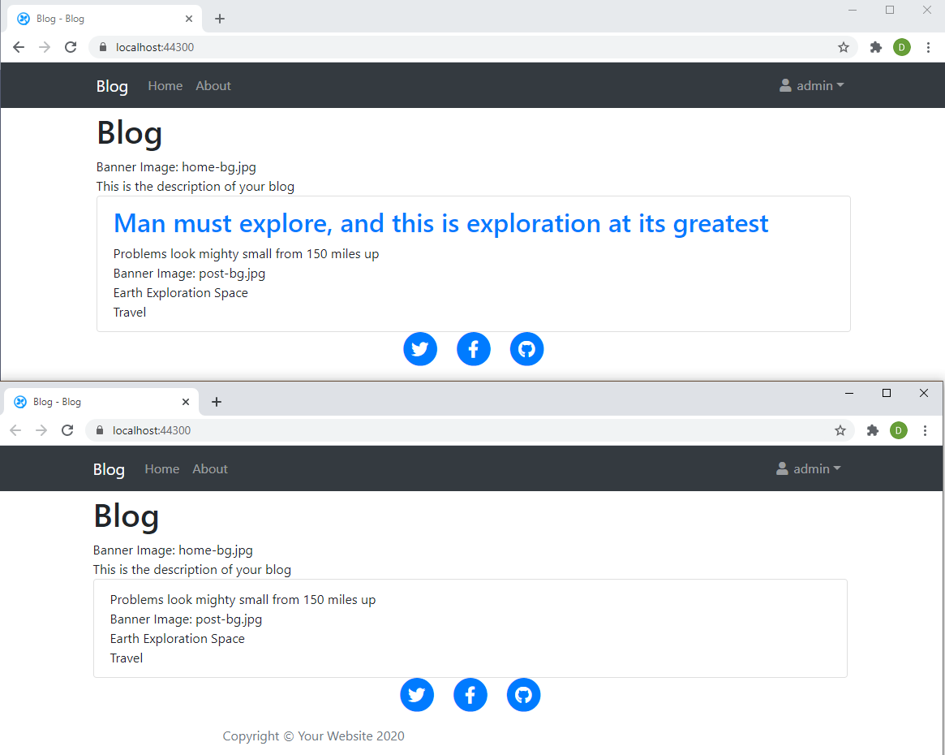Open Facebook icon in bottom window
Viewport: 945px width, 755px height.
pos(470,695)
